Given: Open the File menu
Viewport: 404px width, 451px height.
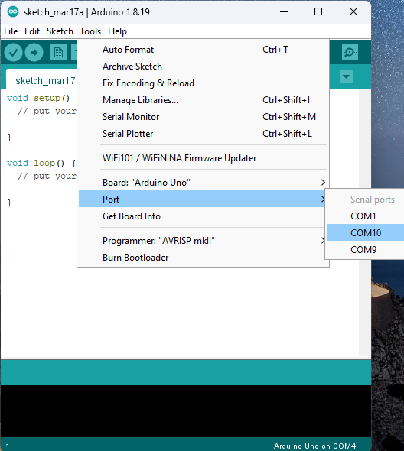Looking at the screenshot, I should pos(11,31).
